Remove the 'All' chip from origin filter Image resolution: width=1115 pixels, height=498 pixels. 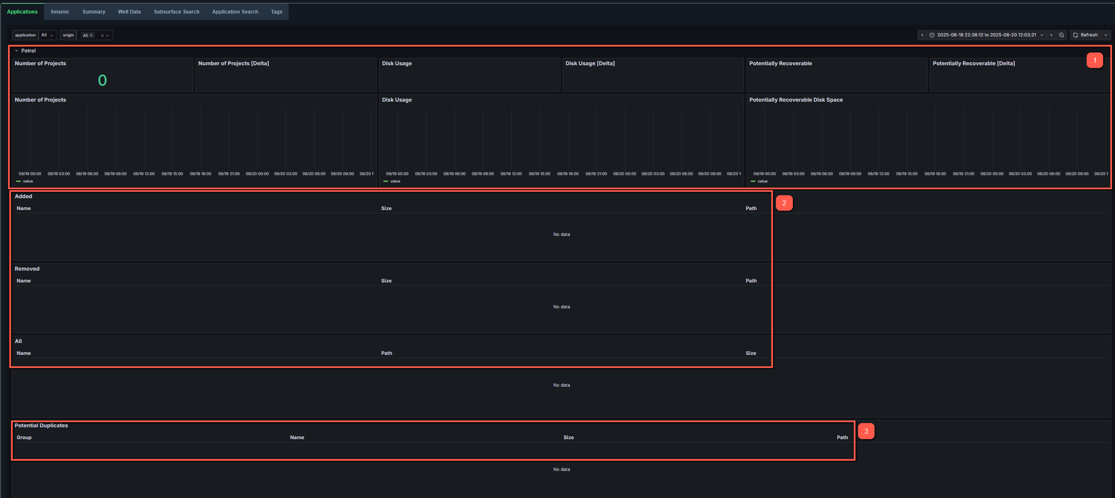(x=91, y=36)
